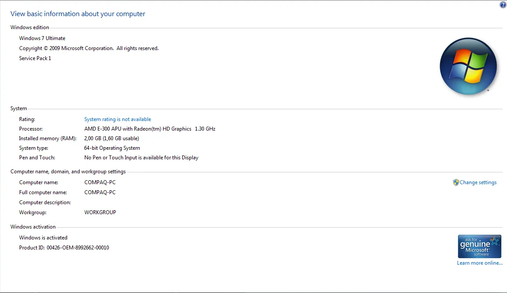Click the AMD E-300 processor description
The height and width of the screenshot is (293, 507).
click(x=150, y=129)
